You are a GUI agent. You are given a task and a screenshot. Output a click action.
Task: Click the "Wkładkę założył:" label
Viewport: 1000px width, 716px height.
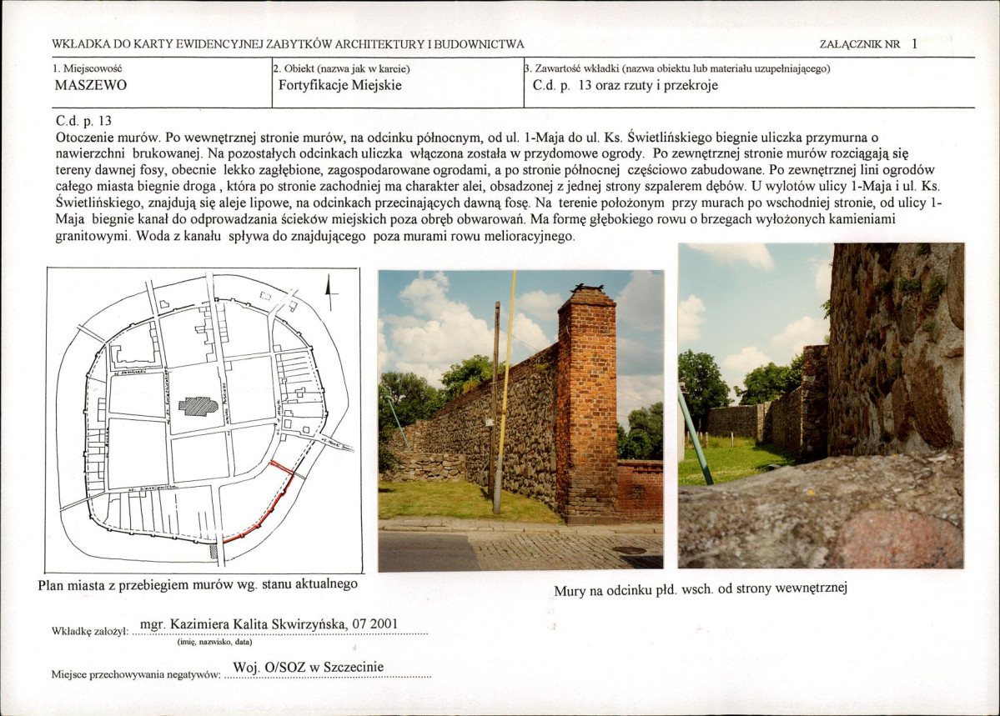[90, 632]
